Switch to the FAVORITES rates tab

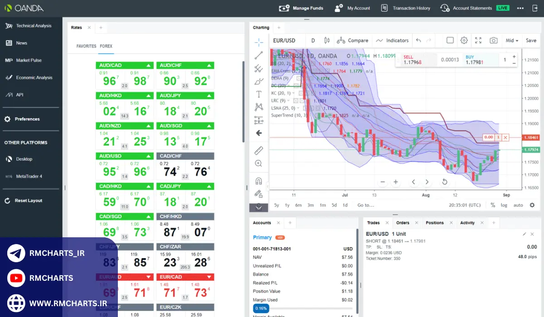[x=86, y=46]
